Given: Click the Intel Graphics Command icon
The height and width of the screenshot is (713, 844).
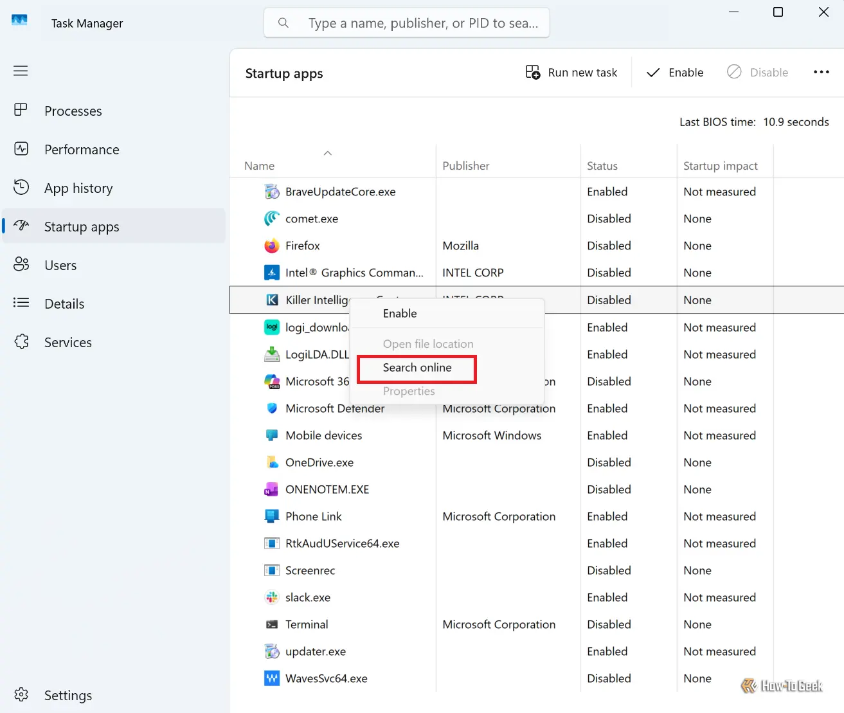Looking at the screenshot, I should click(x=272, y=273).
